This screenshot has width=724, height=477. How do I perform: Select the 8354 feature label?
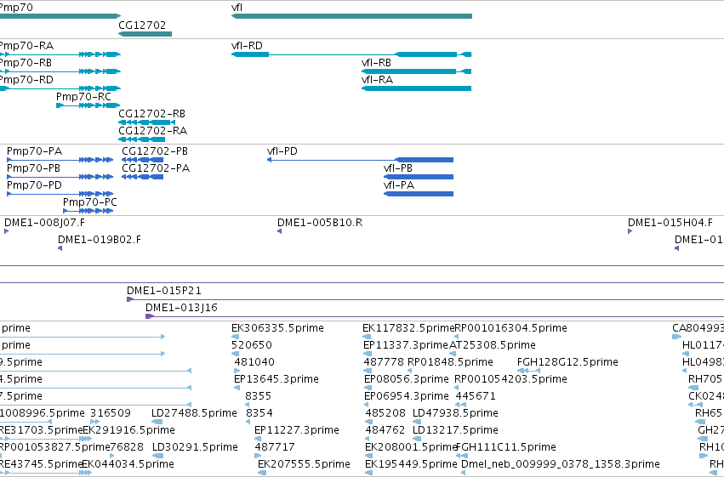259,413
